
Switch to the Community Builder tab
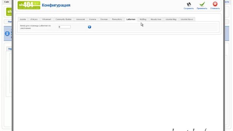coord(63,19)
